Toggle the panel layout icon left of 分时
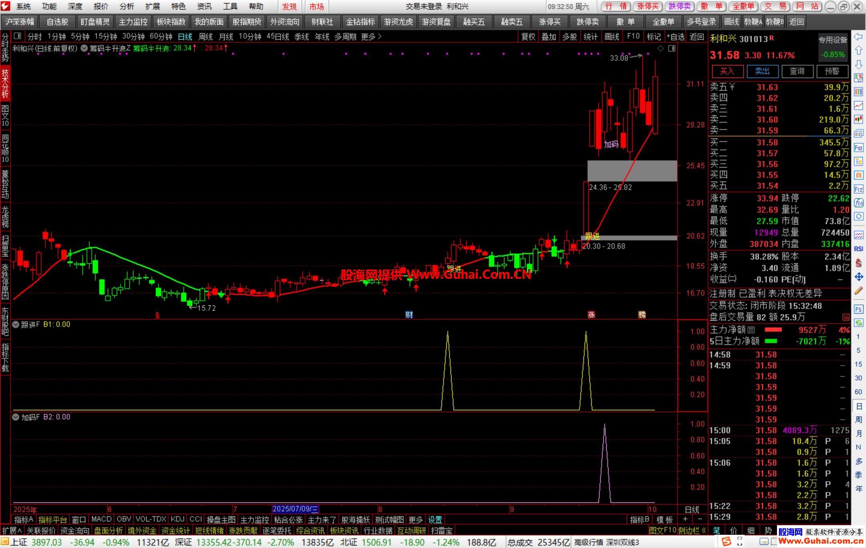Screen dimensions: 866x548 pos(17,36)
